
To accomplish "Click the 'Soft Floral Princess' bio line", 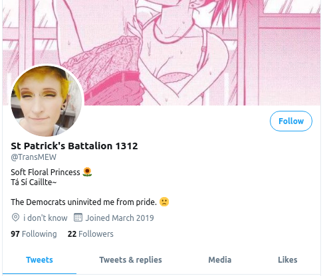I will point(45,172).
